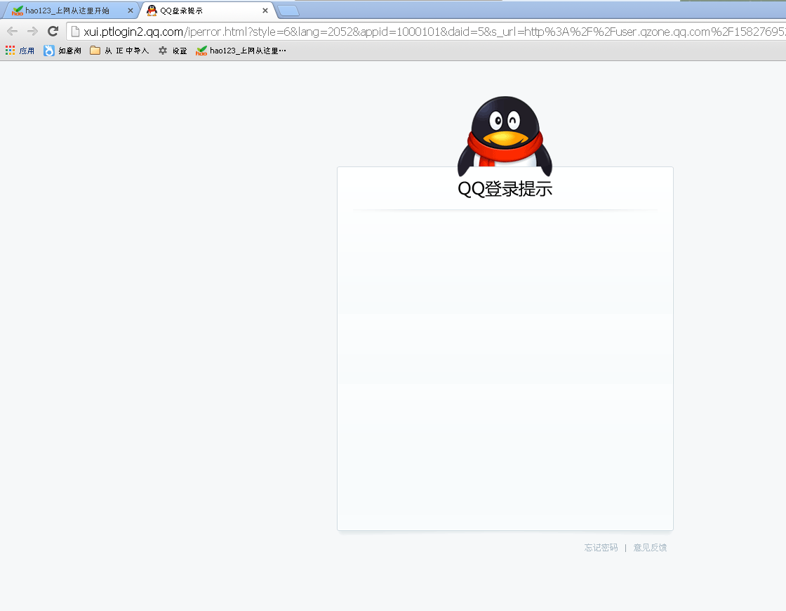Go back to the previous page
Viewport: 786px width, 611px height.
tap(12, 31)
